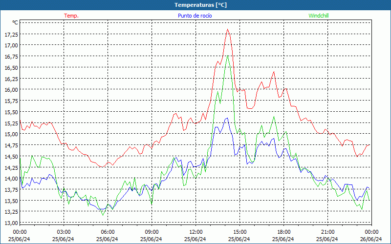Viewport: 391px width, 244px height.
Task: Click the 03:00 time label
Action: pyautogui.click(x=64, y=232)
